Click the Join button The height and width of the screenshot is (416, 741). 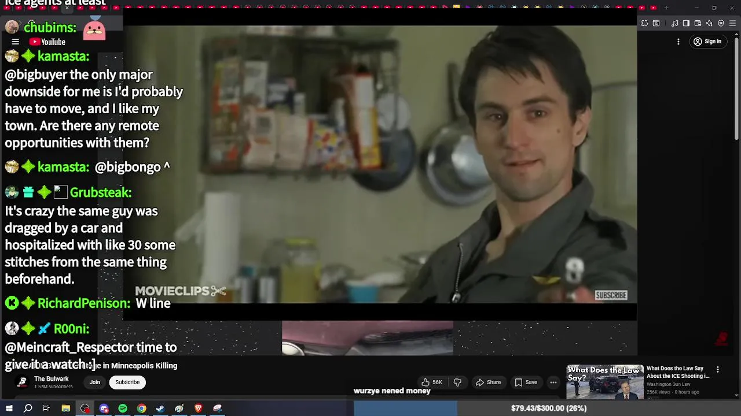coord(95,382)
